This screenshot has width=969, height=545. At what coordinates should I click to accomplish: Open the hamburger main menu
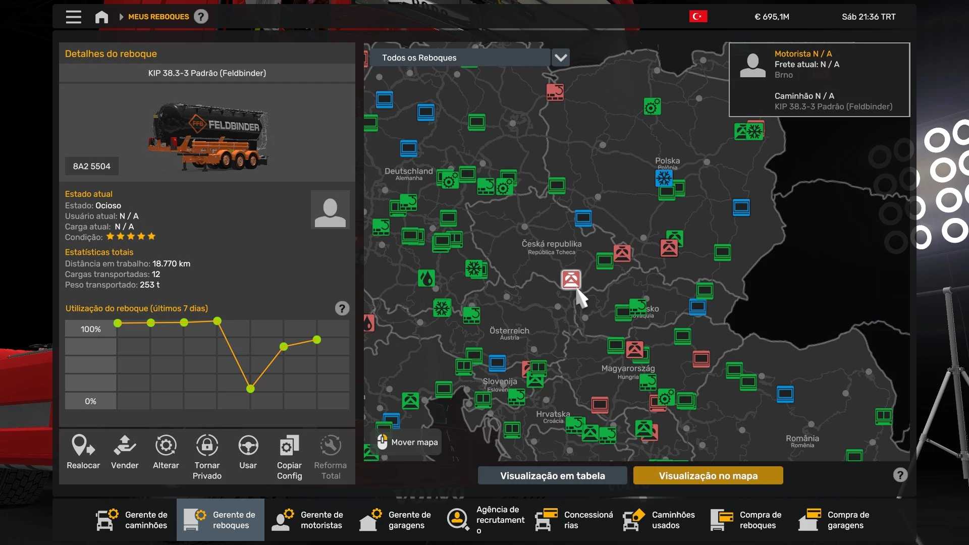point(74,17)
